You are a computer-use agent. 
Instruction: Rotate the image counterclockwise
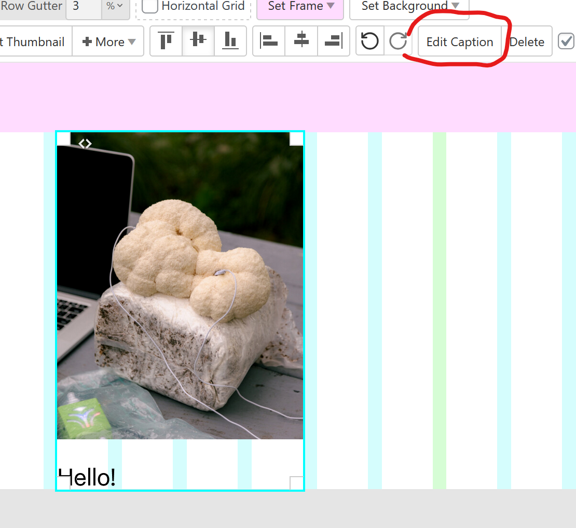point(369,40)
